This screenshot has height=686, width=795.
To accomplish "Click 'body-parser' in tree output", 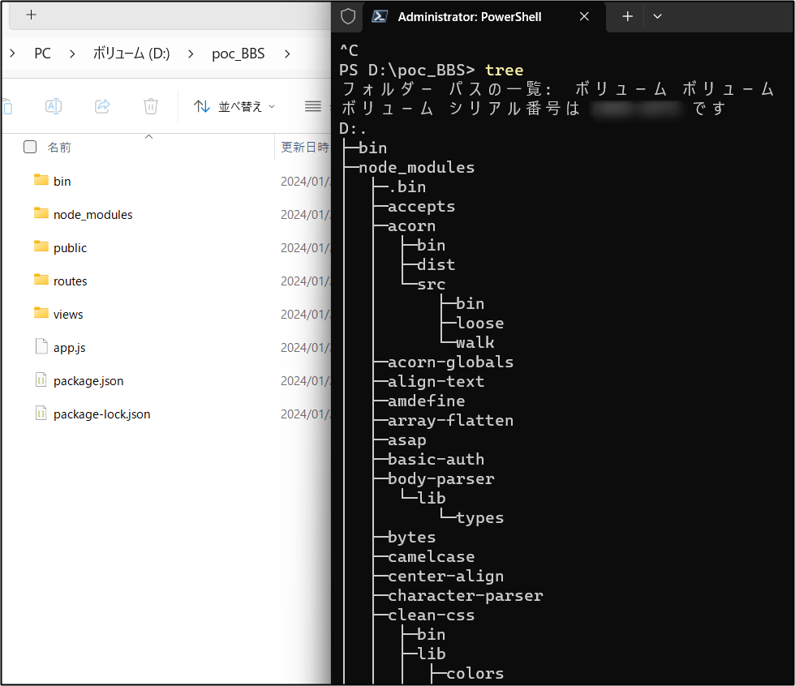I will click(441, 478).
